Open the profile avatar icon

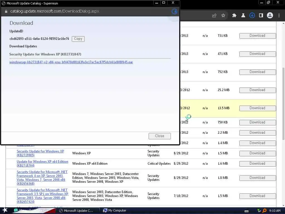click(270, 16)
